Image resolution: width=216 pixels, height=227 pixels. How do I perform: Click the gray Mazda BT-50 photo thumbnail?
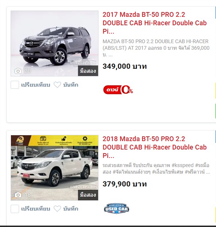pos(55,43)
